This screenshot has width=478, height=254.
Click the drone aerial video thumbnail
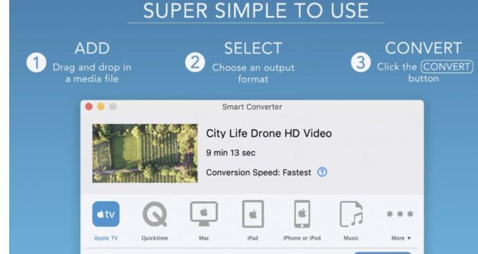[x=145, y=153]
